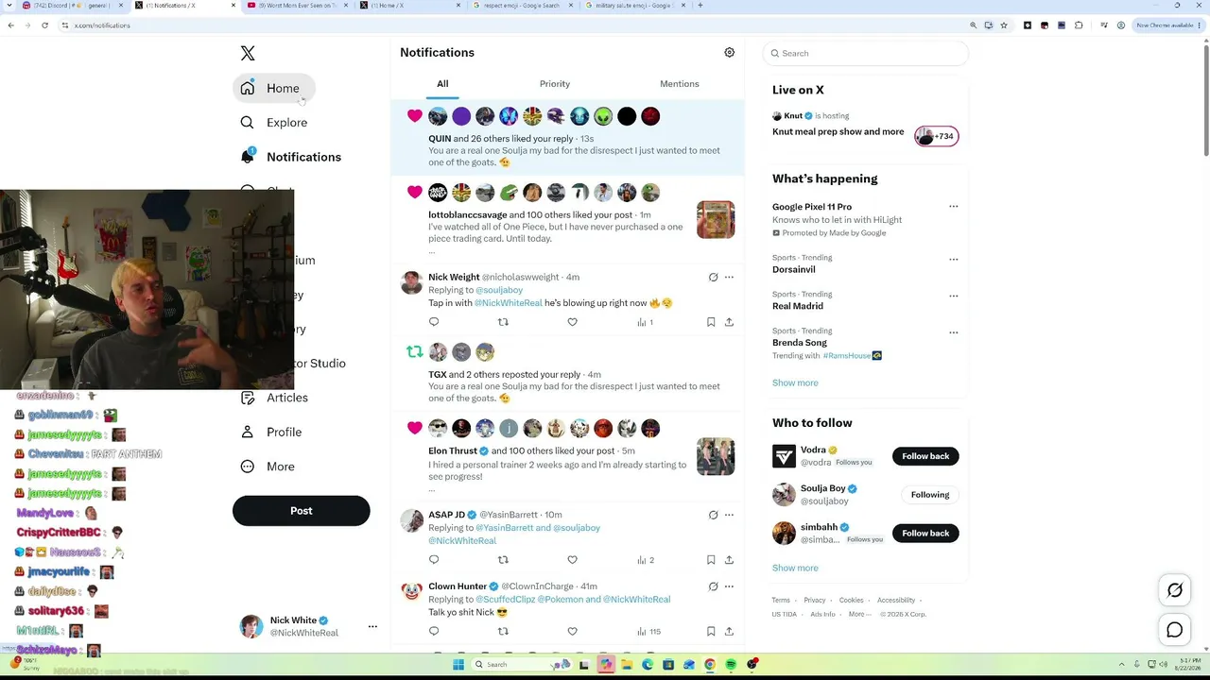1210x680 pixels.
Task: Show more under Who to follow
Action: pos(795,569)
